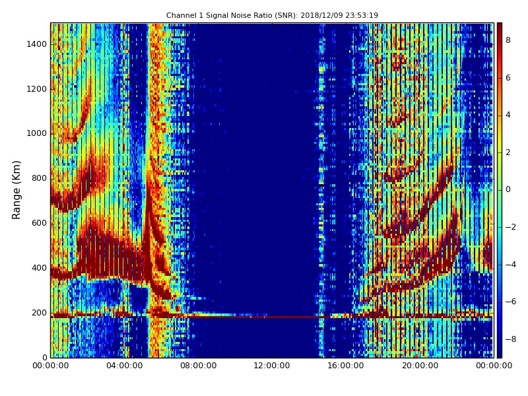Click the green middle of the colorbar near 0
Image resolution: width=528 pixels, height=396 pixels.
[x=500, y=189]
